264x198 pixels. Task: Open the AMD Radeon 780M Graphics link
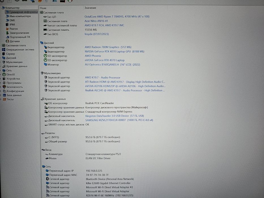click(108, 47)
